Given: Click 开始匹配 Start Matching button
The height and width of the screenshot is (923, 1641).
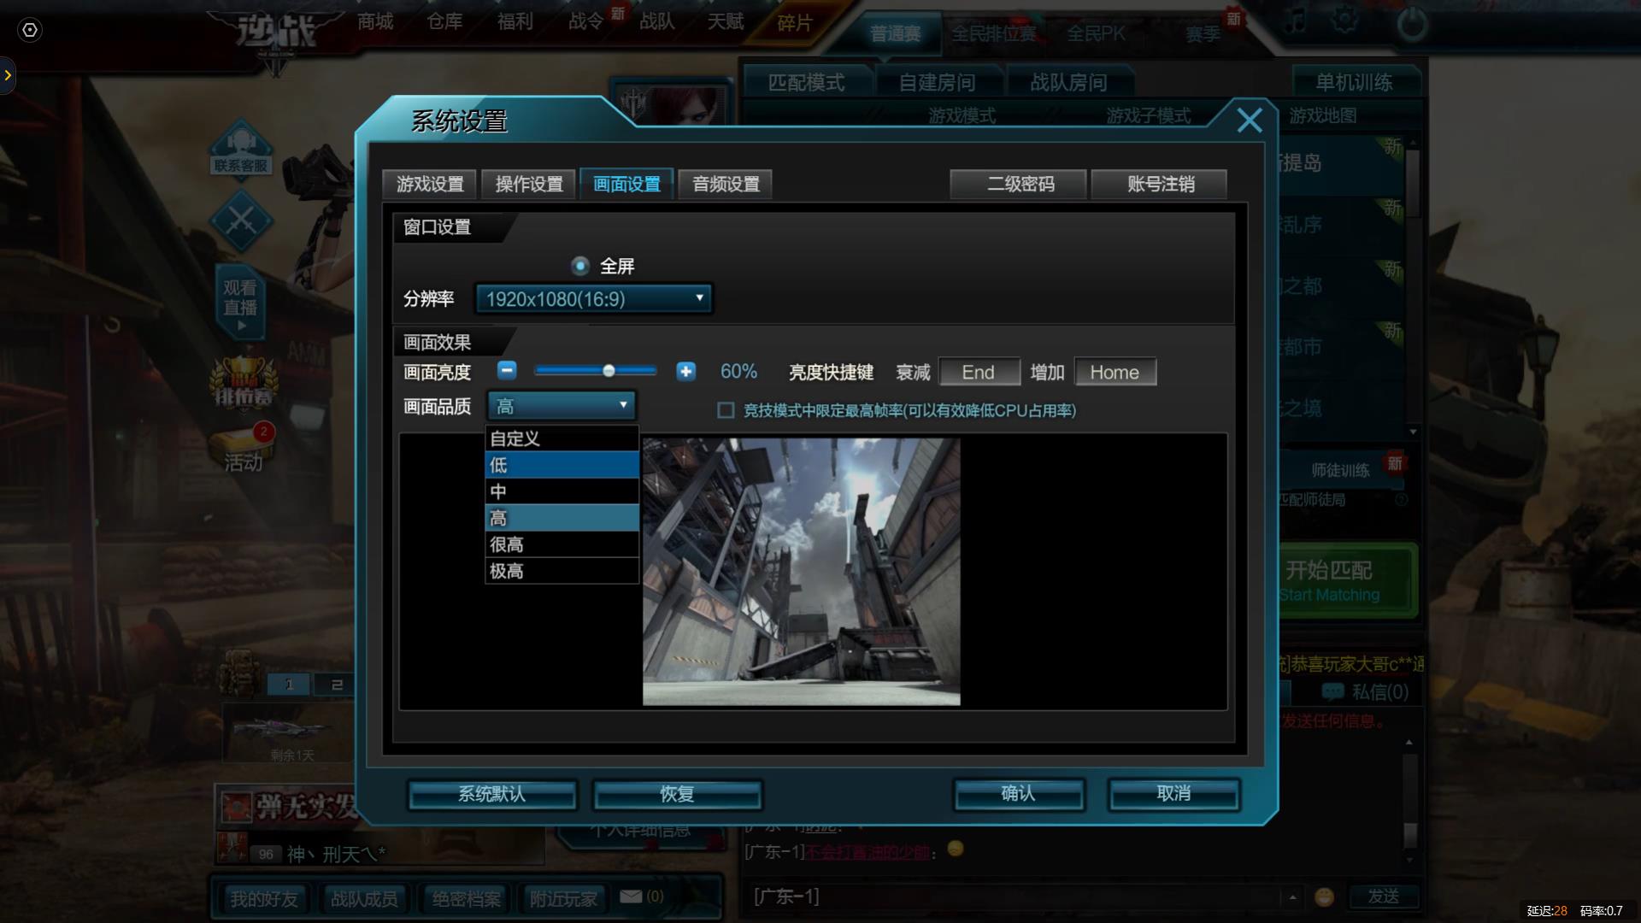Looking at the screenshot, I should [x=1348, y=580].
